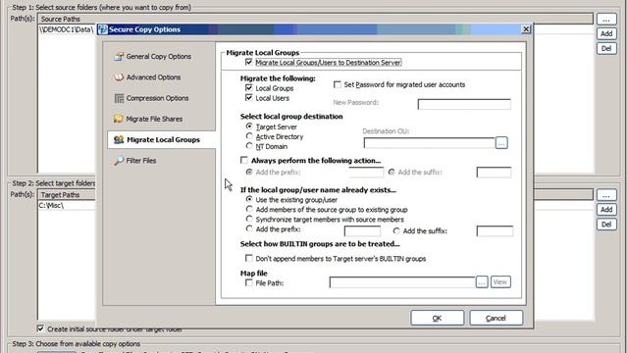
Task: Click Add beside Target Paths list
Action: [x=606, y=209]
